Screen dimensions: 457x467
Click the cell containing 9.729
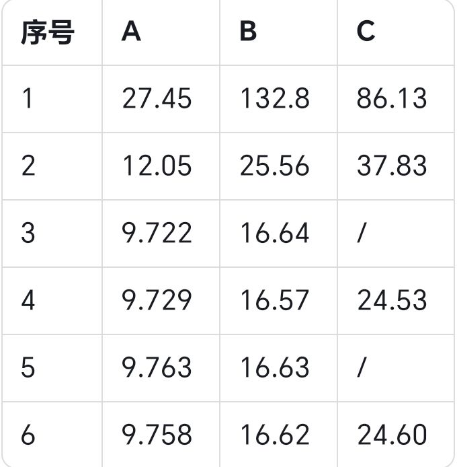click(x=157, y=301)
